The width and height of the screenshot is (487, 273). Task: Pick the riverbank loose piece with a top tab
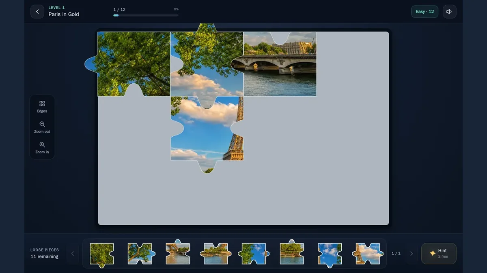point(292,252)
